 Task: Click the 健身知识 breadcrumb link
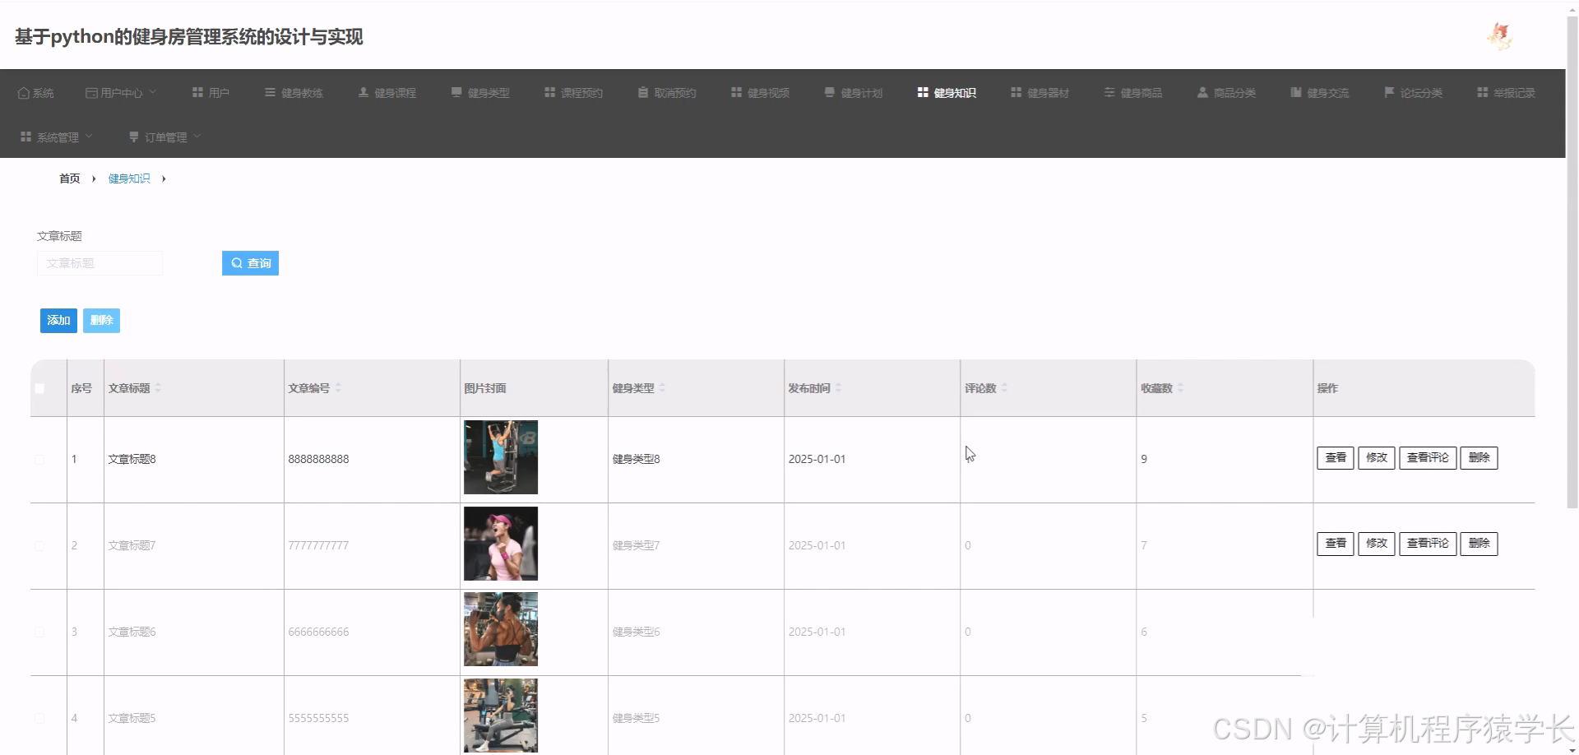tap(129, 178)
